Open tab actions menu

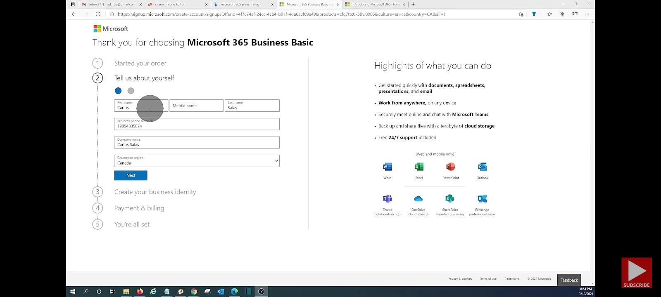tap(73, 5)
